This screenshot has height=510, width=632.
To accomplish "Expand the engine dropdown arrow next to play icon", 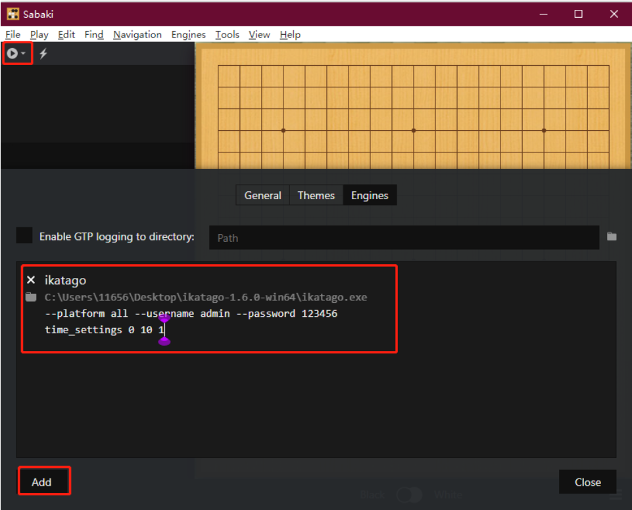I will click(24, 53).
